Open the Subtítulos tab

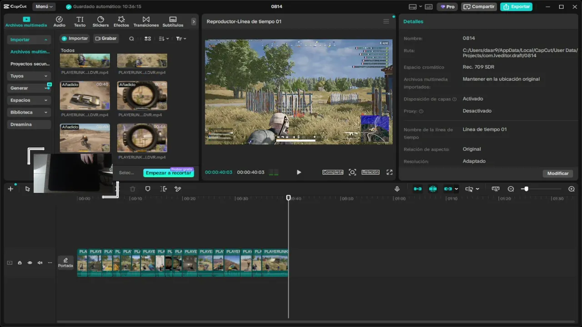point(173,21)
